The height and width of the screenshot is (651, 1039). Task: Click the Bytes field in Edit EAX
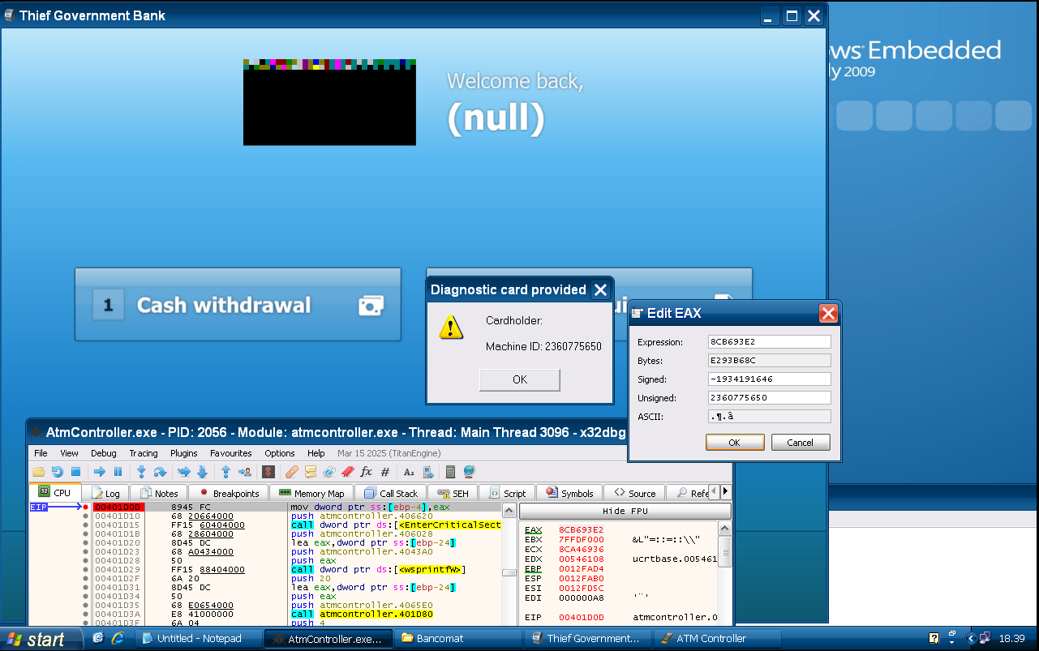pyautogui.click(x=769, y=361)
